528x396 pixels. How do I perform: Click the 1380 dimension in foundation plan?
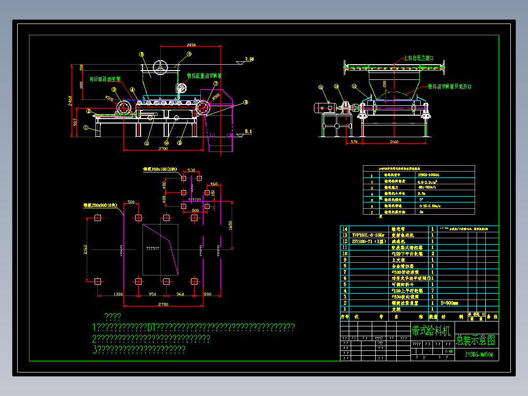pos(118,294)
